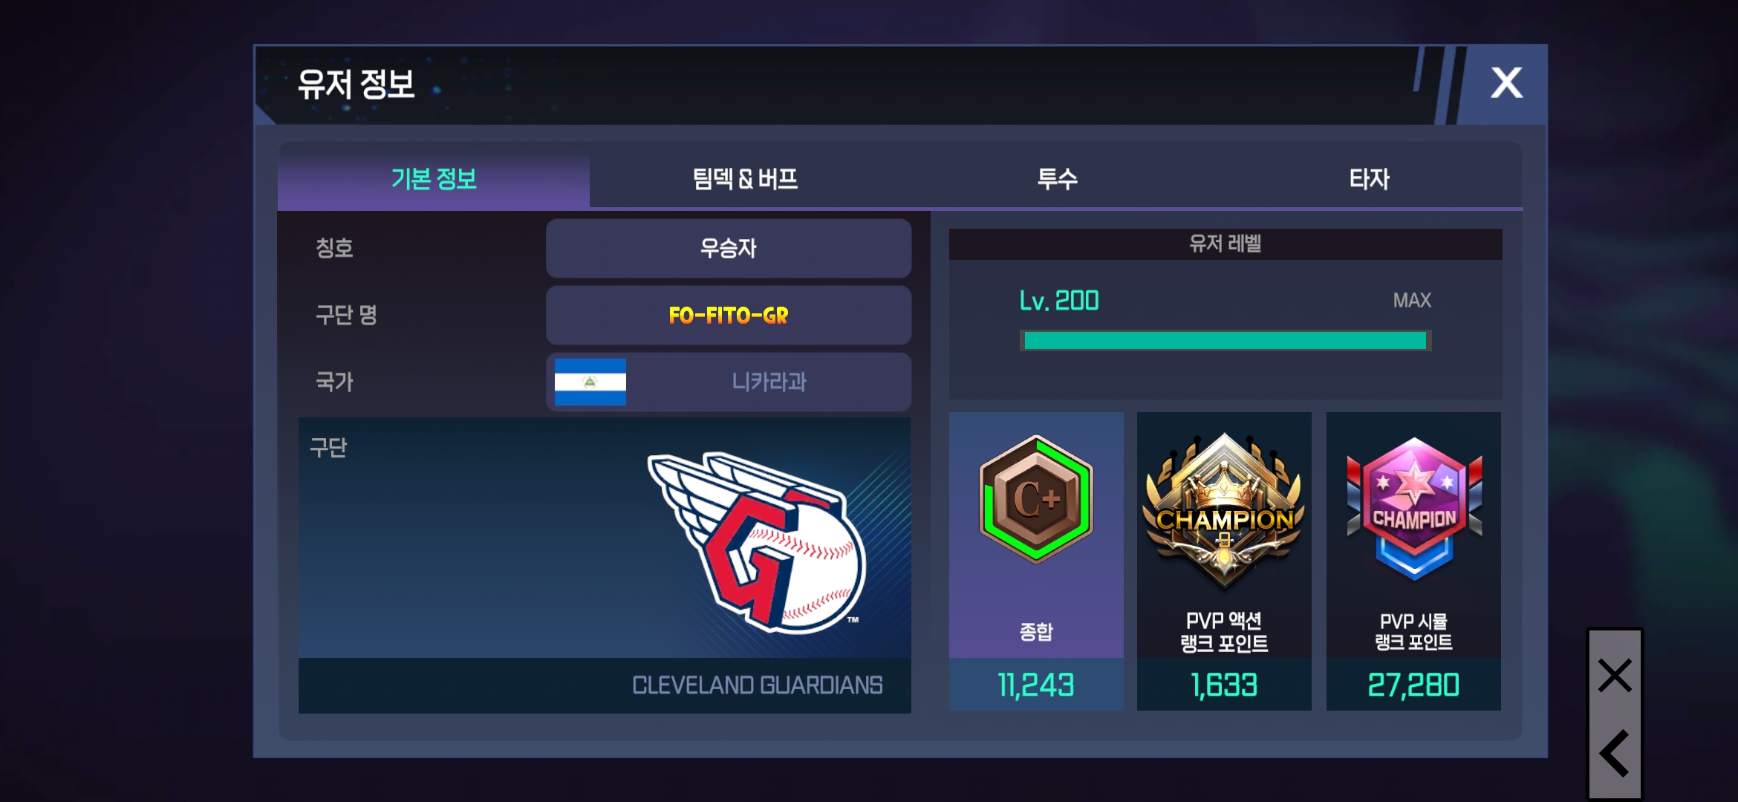Viewport: 1738px width, 802px height.
Task: Tap the pink PVP simulation Champion emblem
Action: [1414, 509]
